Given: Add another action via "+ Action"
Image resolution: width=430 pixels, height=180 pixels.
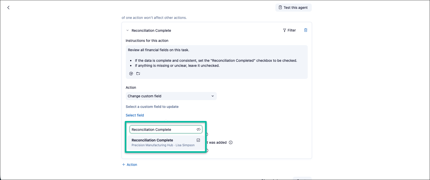Looking at the screenshot, I should pos(130,165).
